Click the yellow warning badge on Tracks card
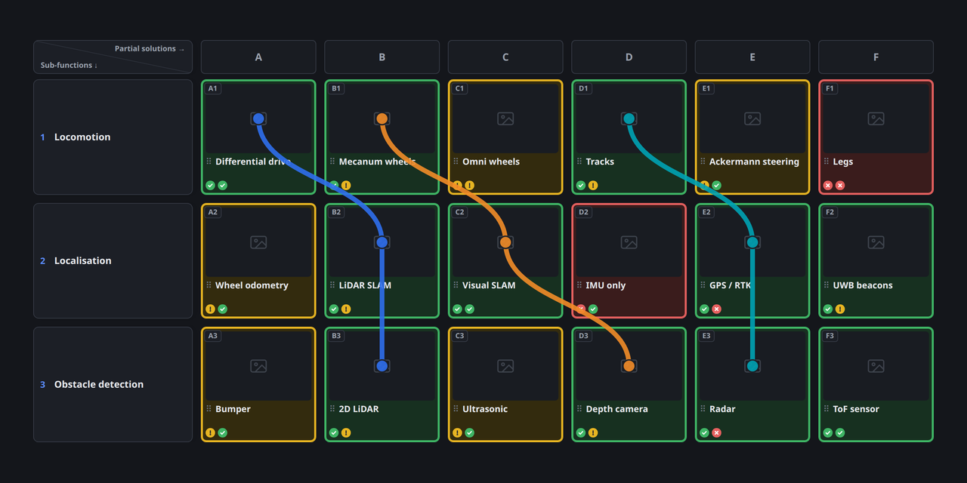The image size is (967, 483). tap(593, 186)
